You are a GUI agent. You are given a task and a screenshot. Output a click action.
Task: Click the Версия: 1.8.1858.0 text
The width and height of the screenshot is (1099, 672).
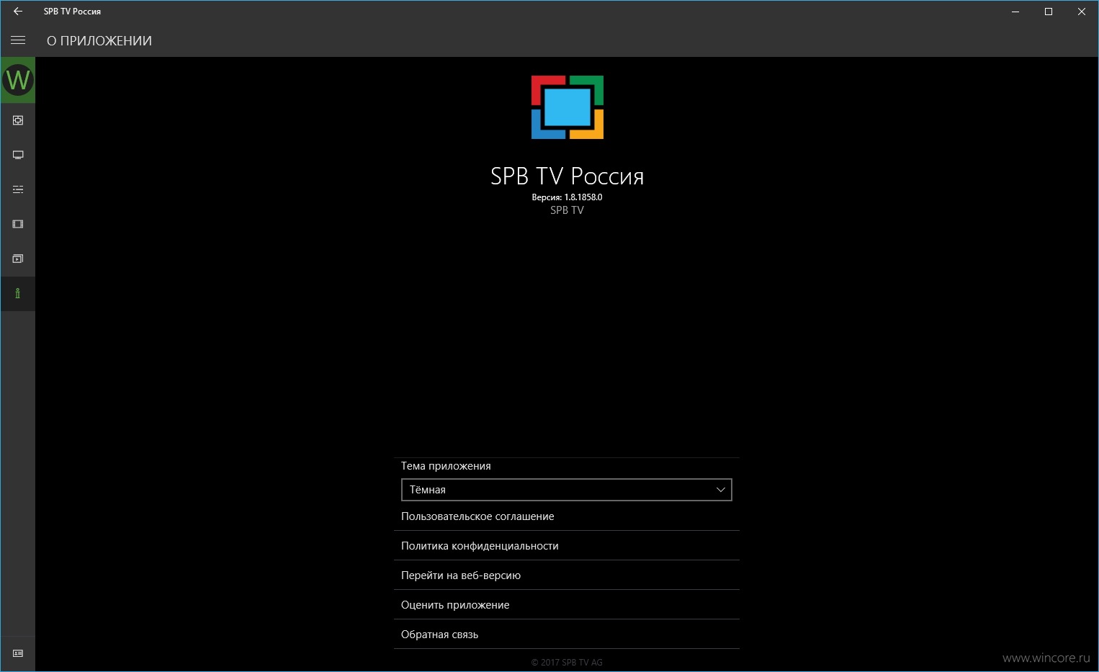tap(567, 197)
